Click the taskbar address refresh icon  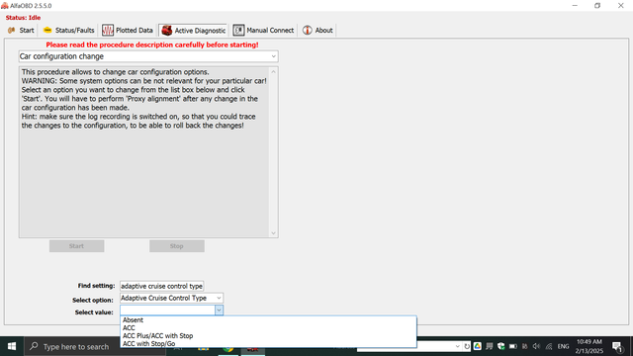click(x=467, y=346)
